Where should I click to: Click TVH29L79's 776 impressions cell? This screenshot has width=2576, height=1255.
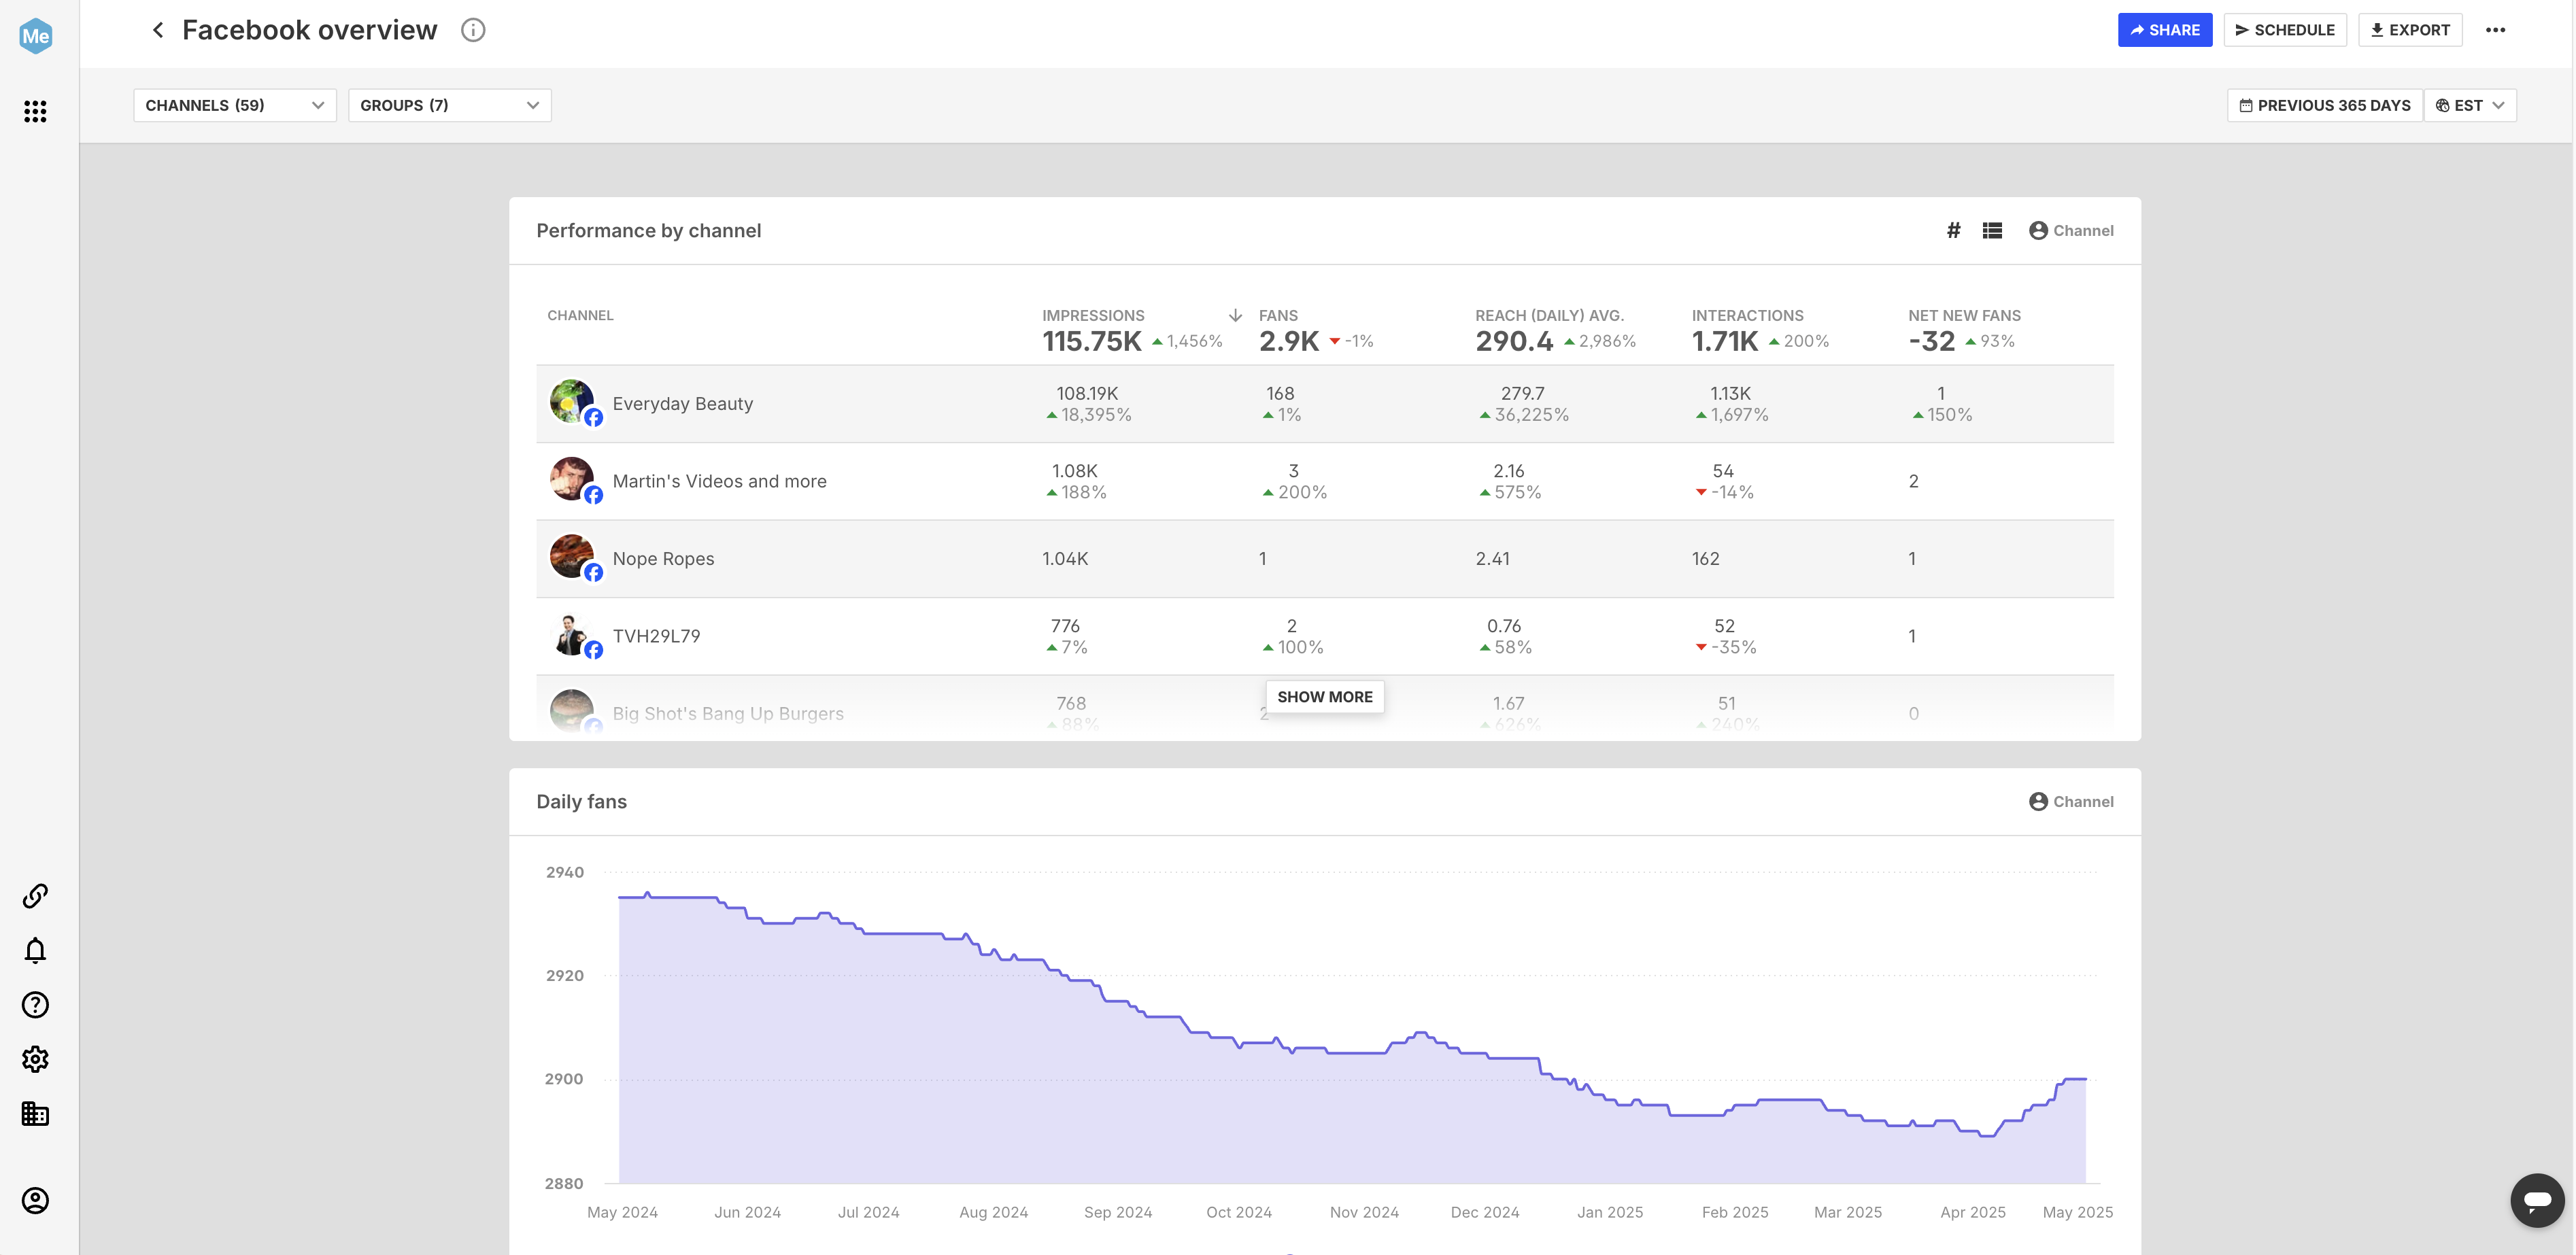(1065, 626)
